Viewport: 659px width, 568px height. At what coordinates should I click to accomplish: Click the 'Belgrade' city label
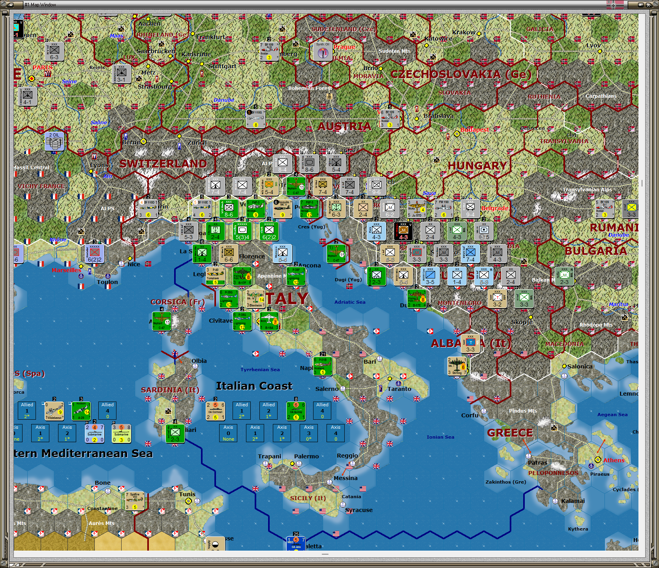pos(495,208)
